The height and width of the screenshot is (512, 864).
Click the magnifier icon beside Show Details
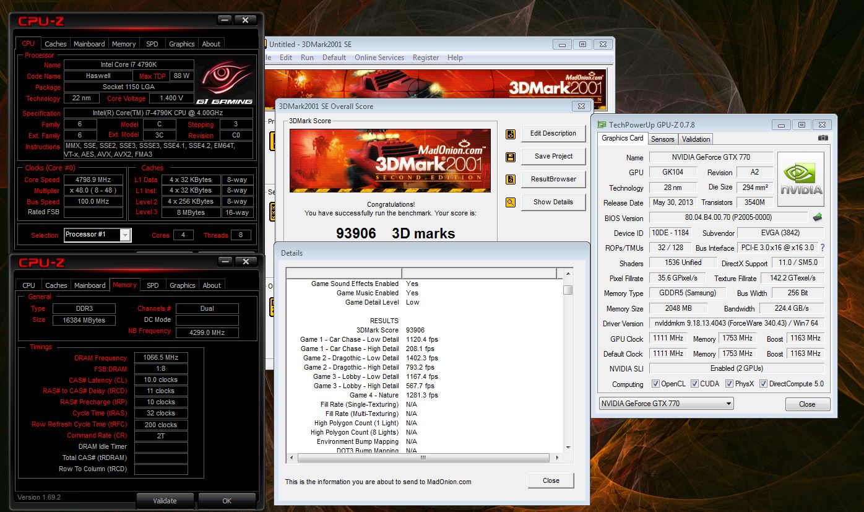511,202
